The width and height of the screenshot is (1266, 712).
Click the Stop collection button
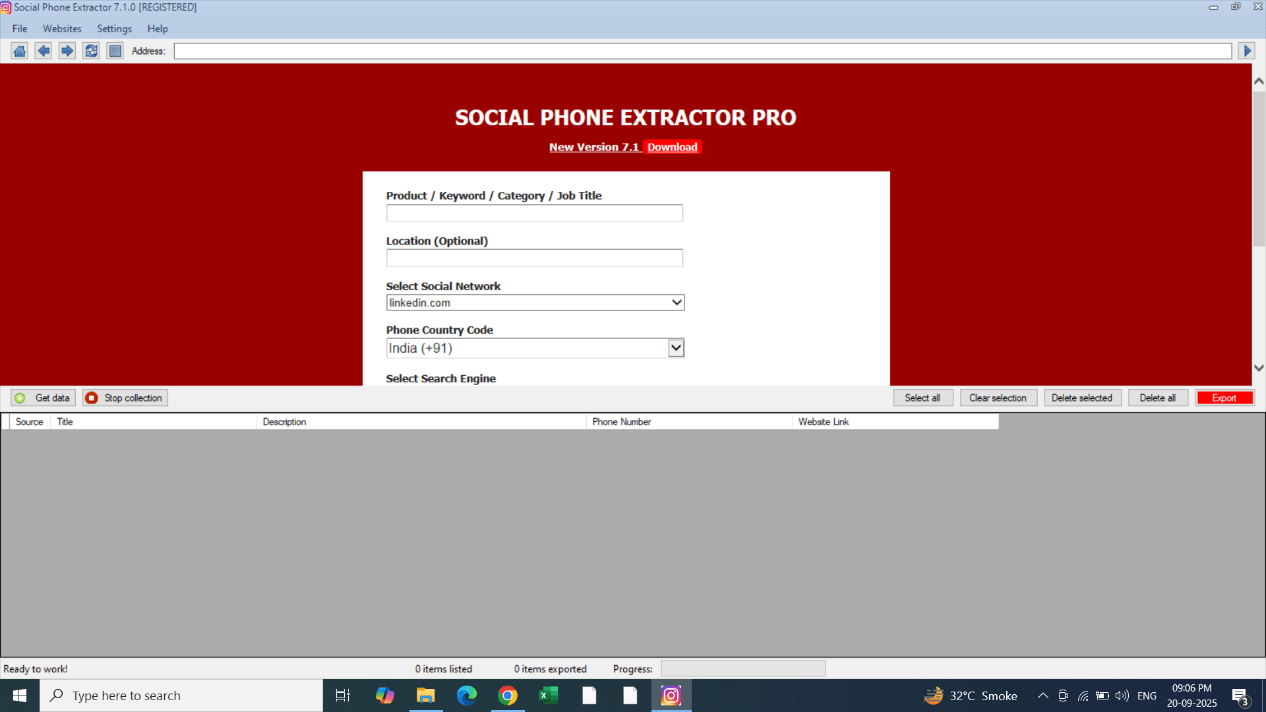coord(125,398)
